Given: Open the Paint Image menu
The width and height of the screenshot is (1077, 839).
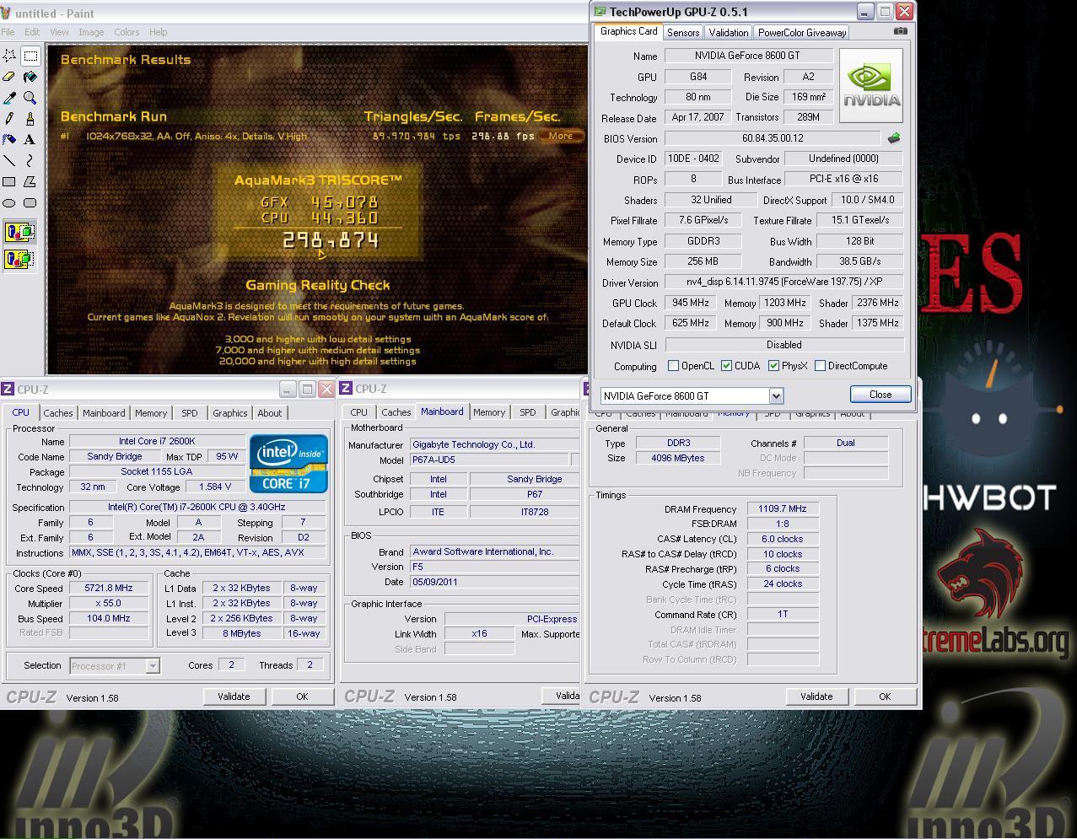Looking at the screenshot, I should 91,32.
